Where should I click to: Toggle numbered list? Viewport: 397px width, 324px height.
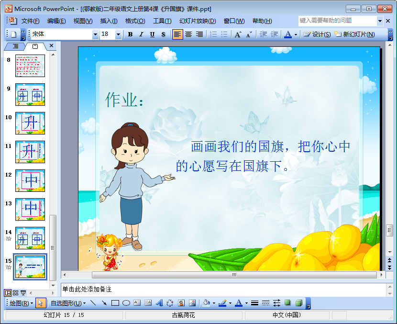(213, 34)
